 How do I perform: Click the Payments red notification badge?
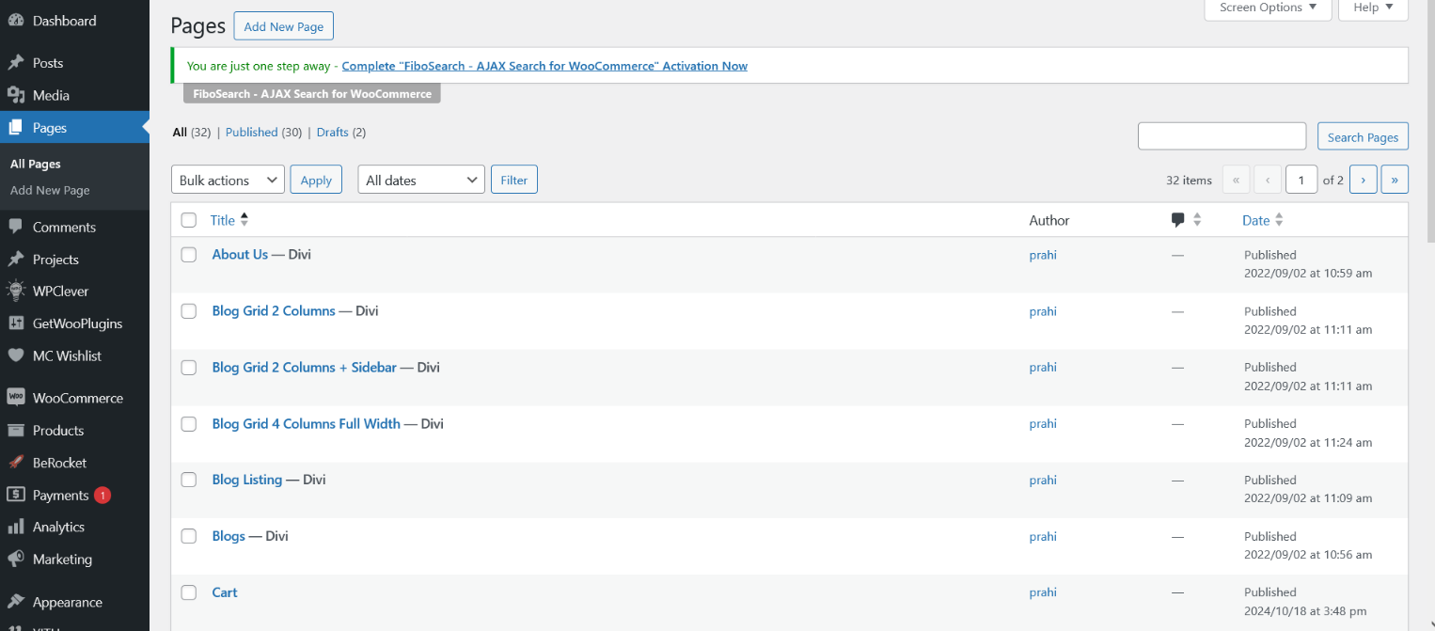[x=102, y=495]
